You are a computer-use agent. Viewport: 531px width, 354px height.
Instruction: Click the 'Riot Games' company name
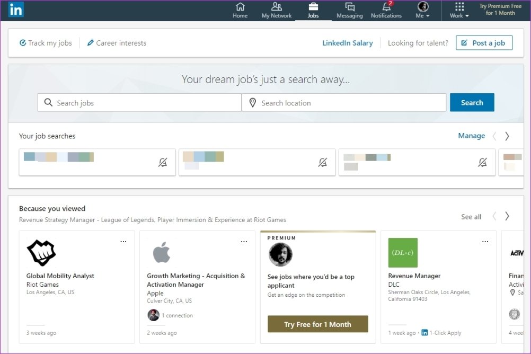coord(43,285)
